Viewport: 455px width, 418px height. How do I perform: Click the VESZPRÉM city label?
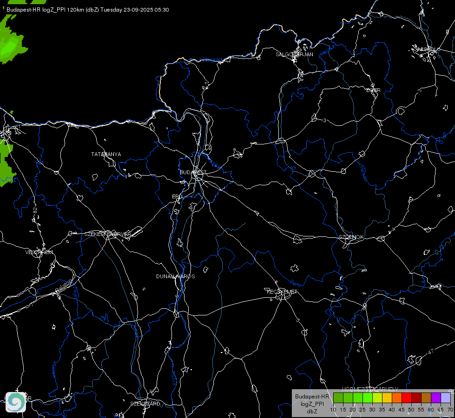(39, 252)
